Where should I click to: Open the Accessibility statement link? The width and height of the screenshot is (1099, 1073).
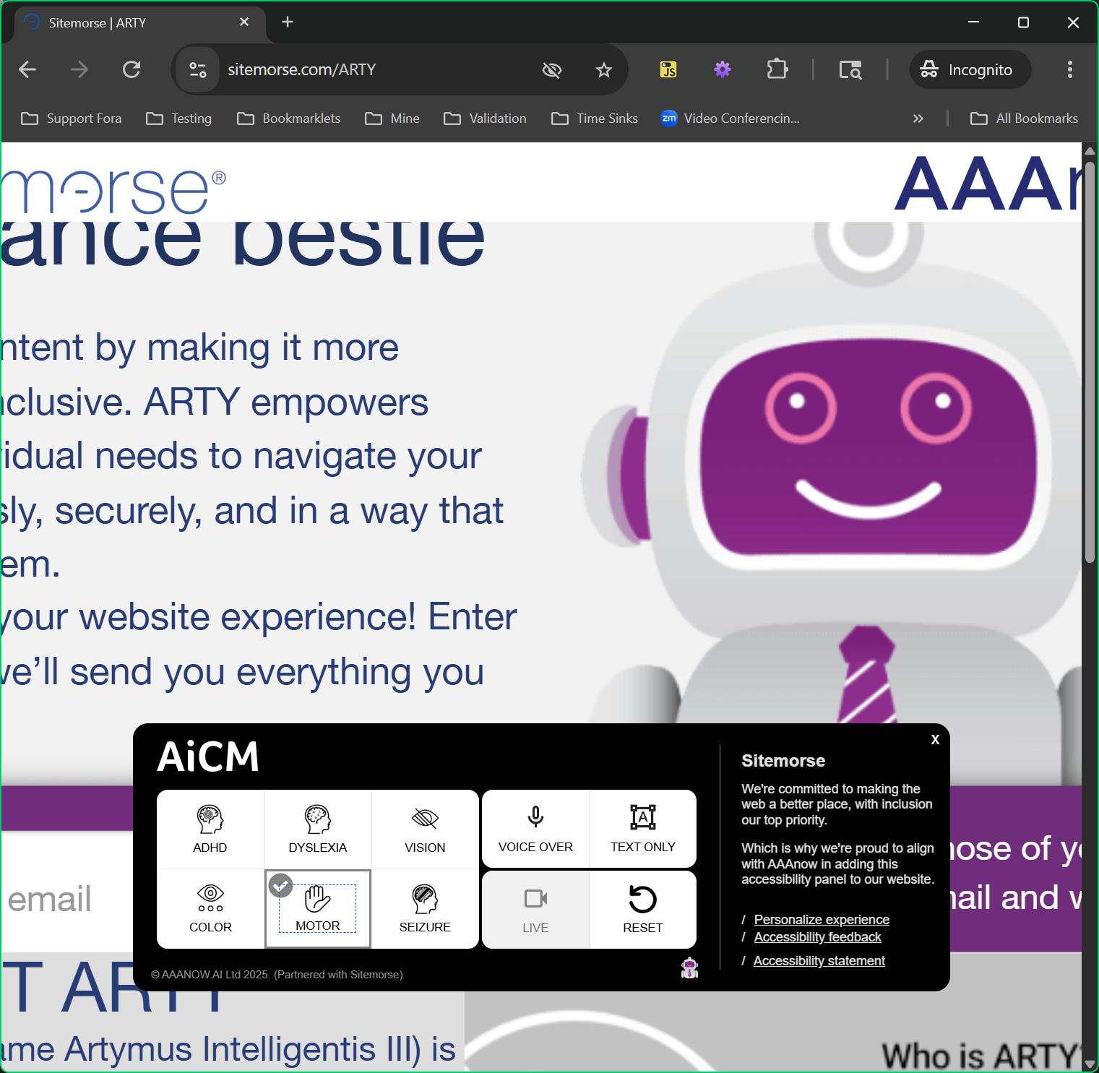[x=819, y=960]
